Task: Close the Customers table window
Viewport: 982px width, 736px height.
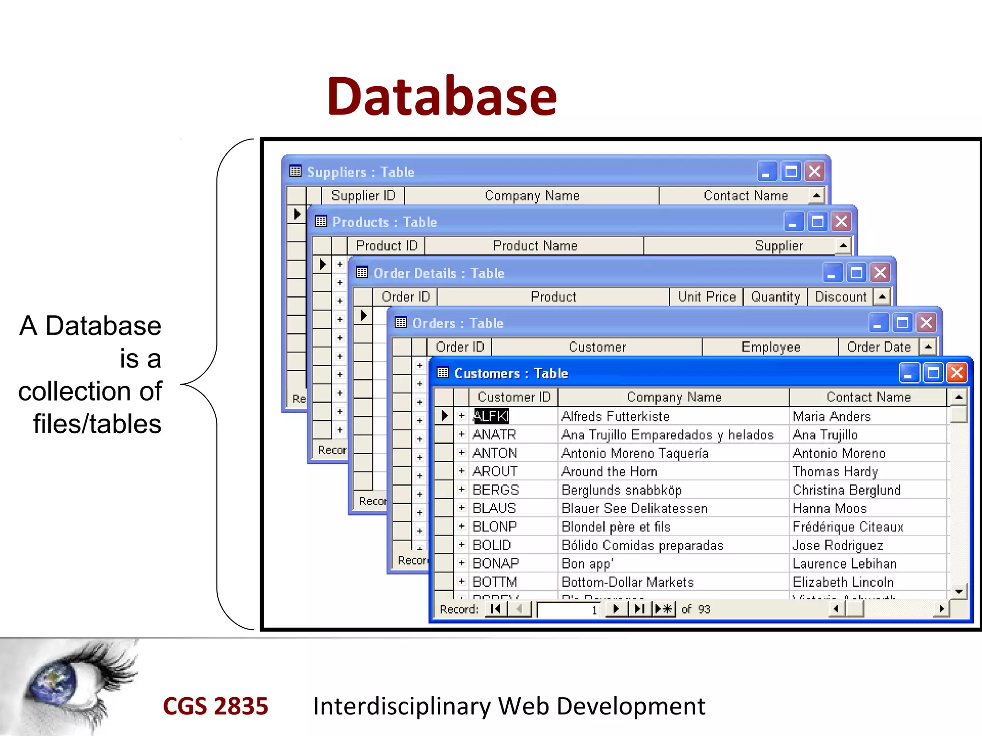Action: point(957,373)
